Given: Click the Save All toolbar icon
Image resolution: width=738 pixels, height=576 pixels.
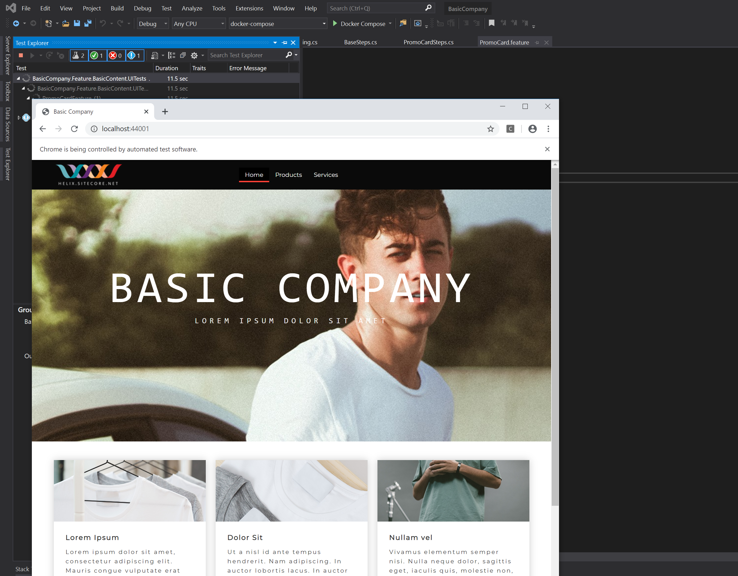Looking at the screenshot, I should tap(88, 23).
